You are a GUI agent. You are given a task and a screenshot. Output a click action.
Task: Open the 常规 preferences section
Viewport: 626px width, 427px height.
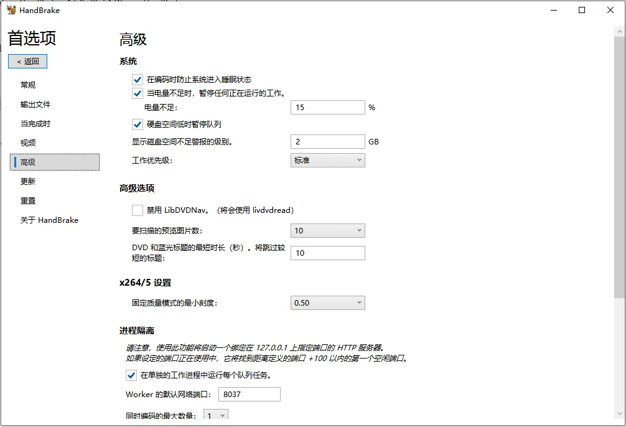coord(28,85)
